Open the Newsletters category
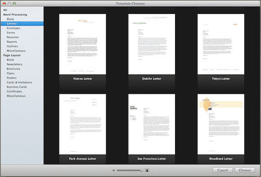The width and height of the screenshot is (261, 177). pos(14,64)
